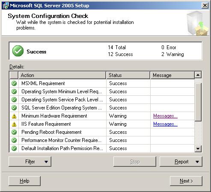Screen dimensions: 211x192
Task: Click the System Configuration Check heading
Action: pos(48,16)
